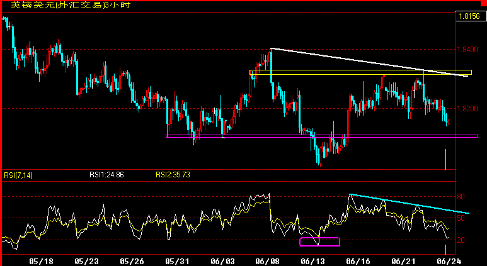Select the 06/21 date label
This screenshot has width=487, height=266.
click(402, 262)
